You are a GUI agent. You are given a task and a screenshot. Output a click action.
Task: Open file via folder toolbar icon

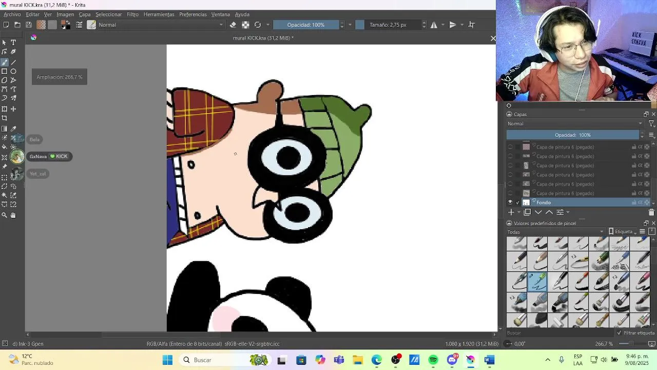[x=17, y=25]
